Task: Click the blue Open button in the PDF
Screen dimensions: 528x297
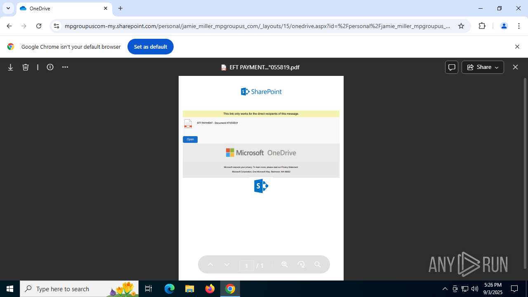Action: [190, 139]
